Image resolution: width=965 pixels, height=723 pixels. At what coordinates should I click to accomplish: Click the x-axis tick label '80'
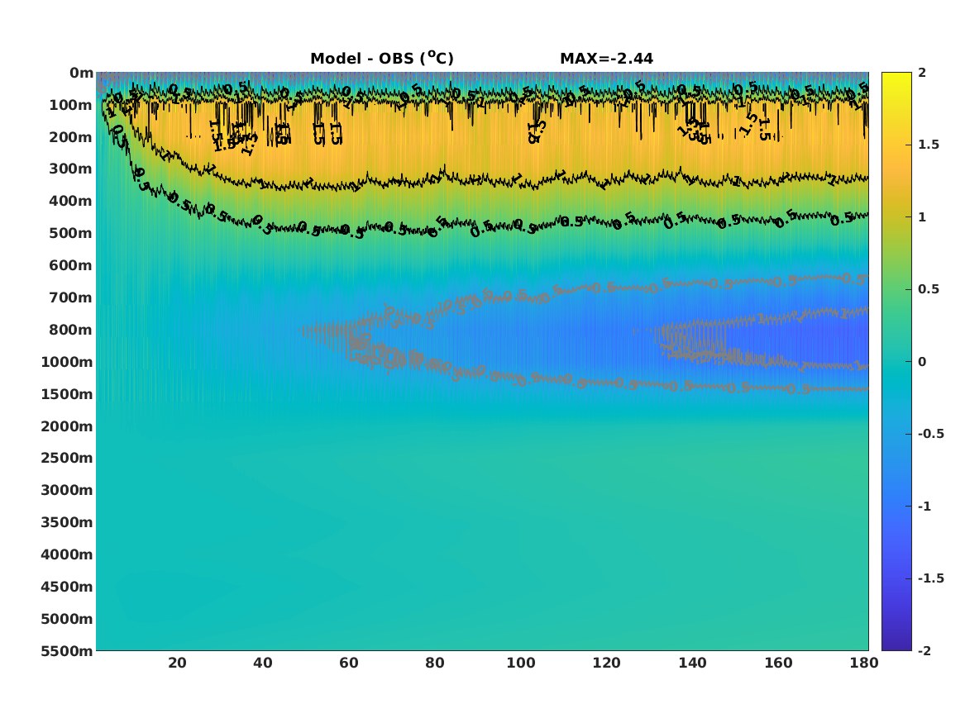pyautogui.click(x=434, y=663)
